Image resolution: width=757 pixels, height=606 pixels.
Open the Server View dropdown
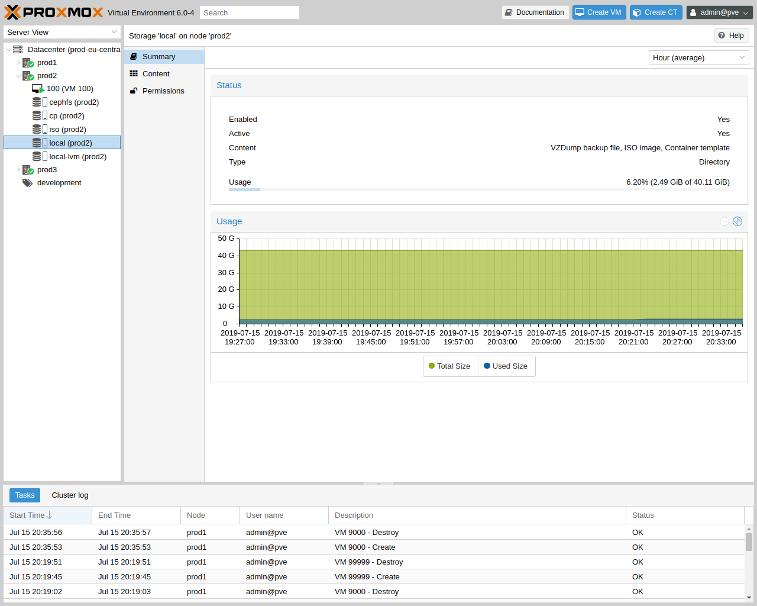coord(62,33)
